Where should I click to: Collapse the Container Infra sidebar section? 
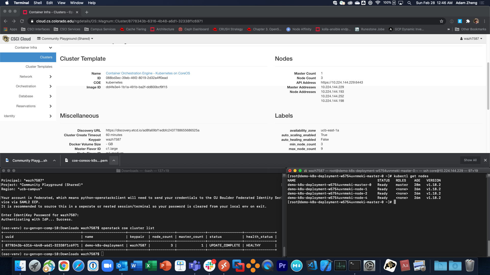[28, 48]
